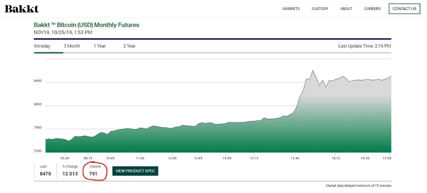Click the 8400 y-axis label
This screenshot has height=193, width=427.
[37, 81]
